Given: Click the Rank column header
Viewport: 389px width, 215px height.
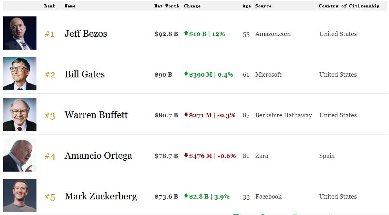Looking at the screenshot, I should pyautogui.click(x=50, y=6).
